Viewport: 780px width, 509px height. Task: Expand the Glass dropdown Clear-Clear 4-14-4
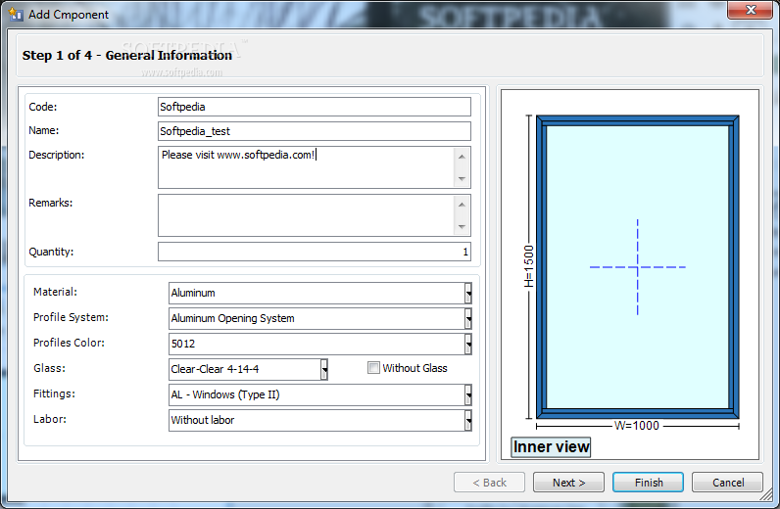(x=324, y=369)
